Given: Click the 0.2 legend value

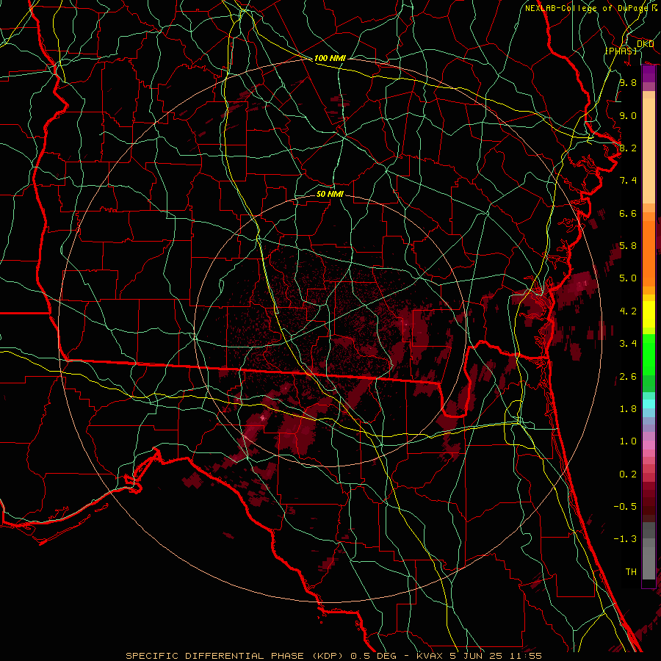Looking at the screenshot, I should (628, 474).
